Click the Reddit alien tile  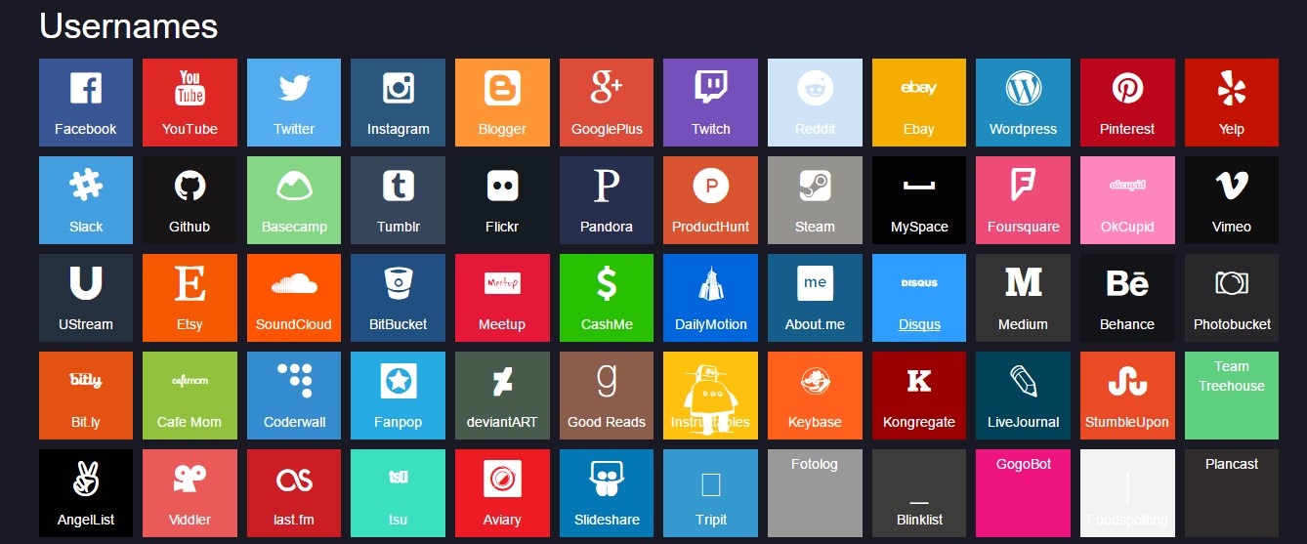click(815, 103)
